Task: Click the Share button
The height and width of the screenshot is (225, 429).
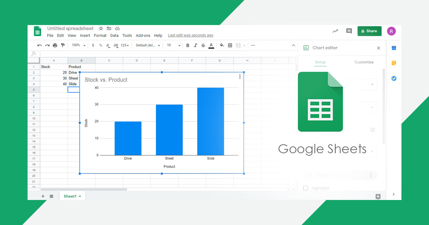Action: [x=369, y=31]
